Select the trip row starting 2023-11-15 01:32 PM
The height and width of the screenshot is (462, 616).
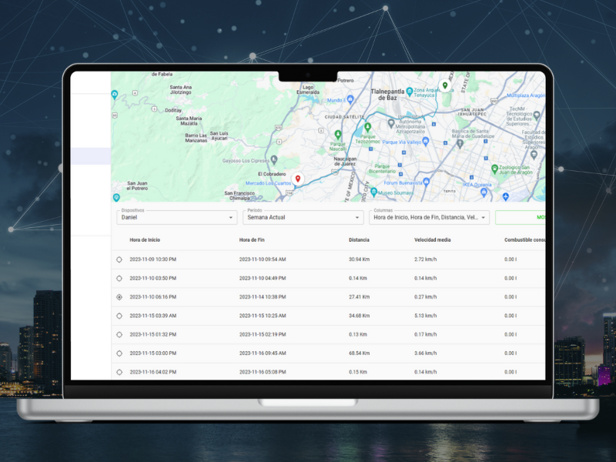tap(119, 335)
